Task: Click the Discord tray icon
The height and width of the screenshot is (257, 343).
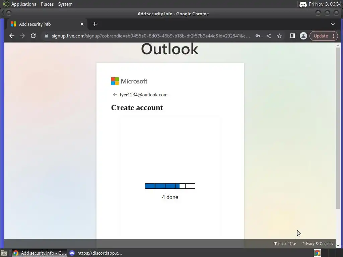Action: point(303,4)
